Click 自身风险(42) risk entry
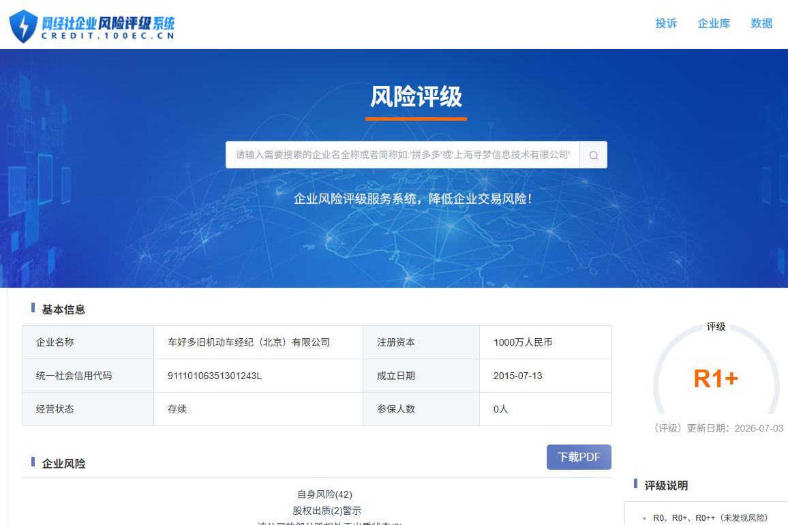Viewport: 788px width, 525px height. coord(324,494)
